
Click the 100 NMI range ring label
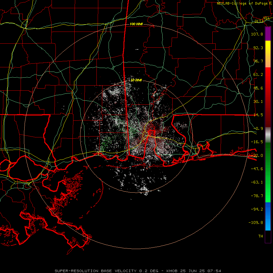coord(136,24)
